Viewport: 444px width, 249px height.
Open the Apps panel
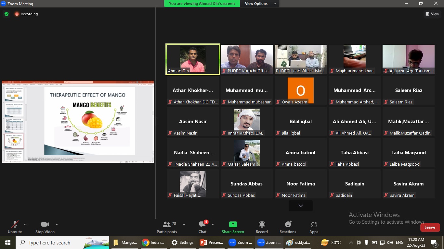click(314, 227)
